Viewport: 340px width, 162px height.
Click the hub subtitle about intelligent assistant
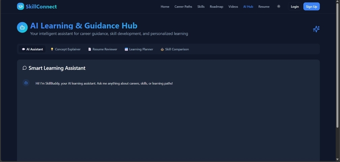109,34
